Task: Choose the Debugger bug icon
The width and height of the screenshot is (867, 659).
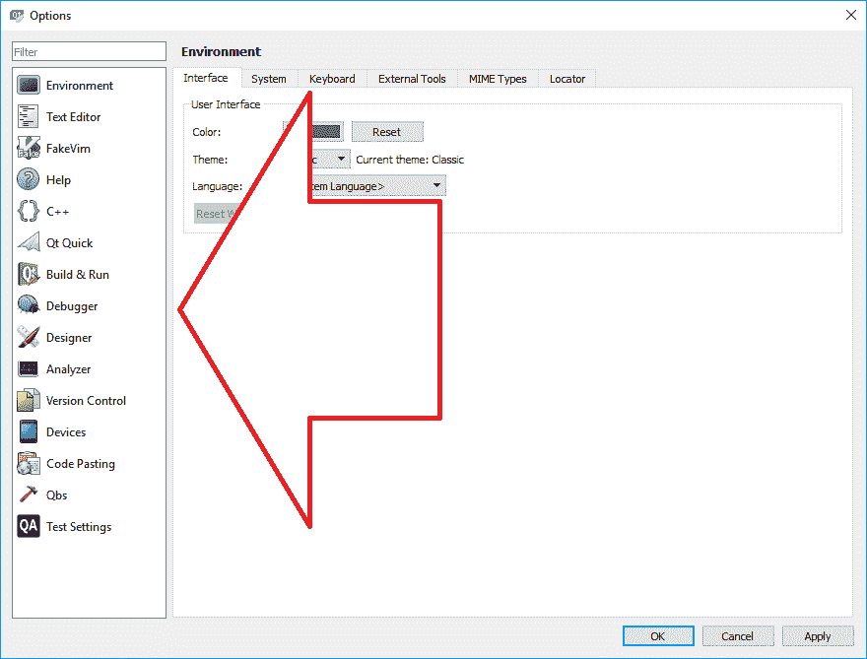Action: 29,306
